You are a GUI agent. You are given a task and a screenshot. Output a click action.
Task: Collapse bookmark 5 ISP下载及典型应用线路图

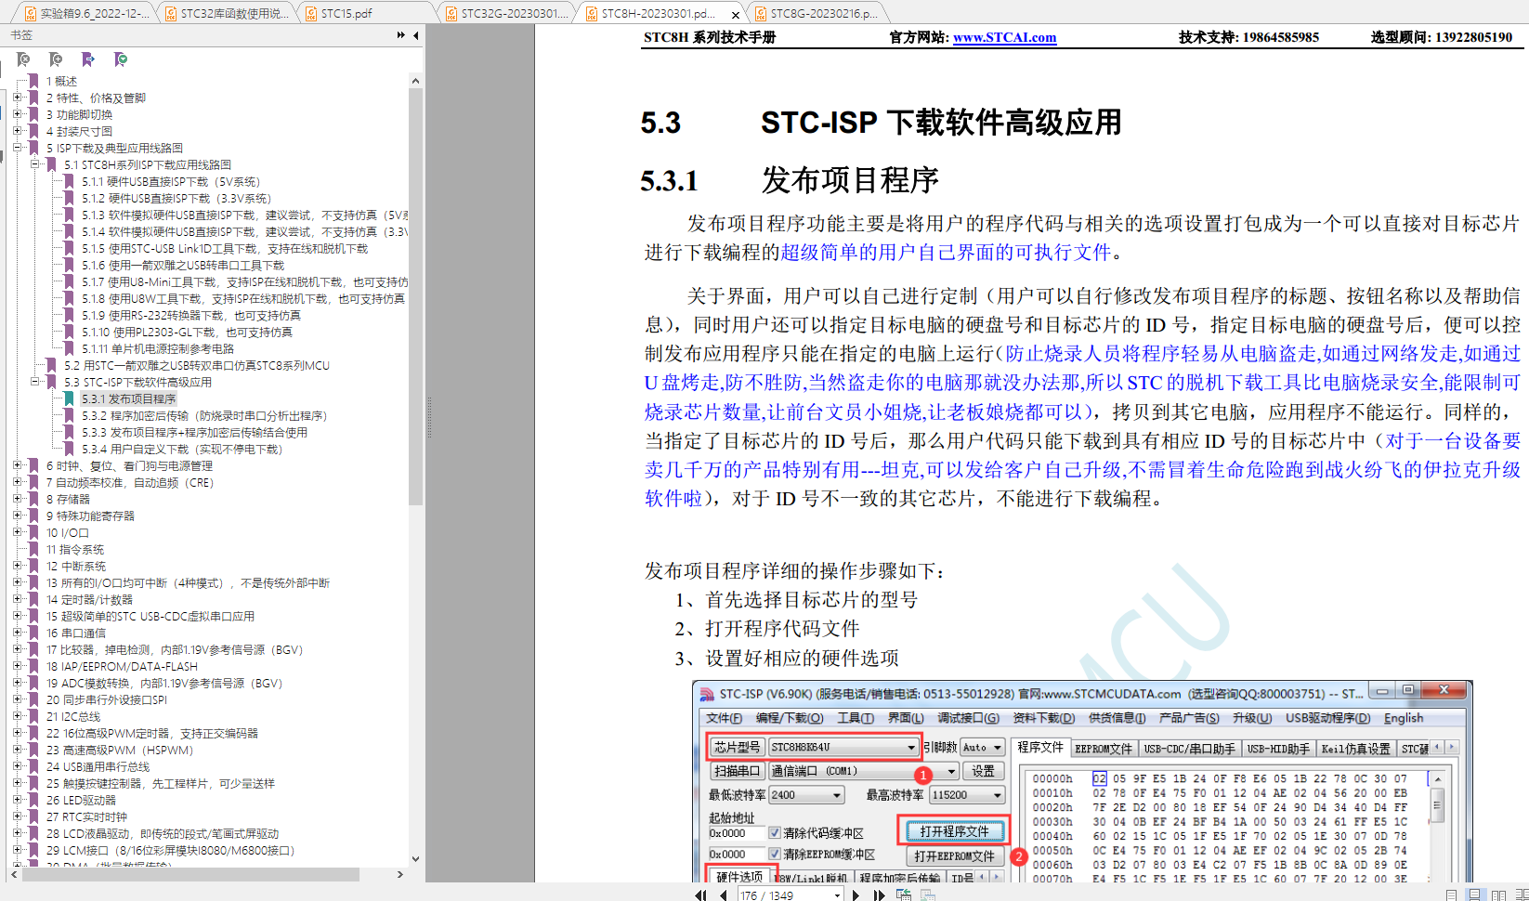click(x=18, y=148)
